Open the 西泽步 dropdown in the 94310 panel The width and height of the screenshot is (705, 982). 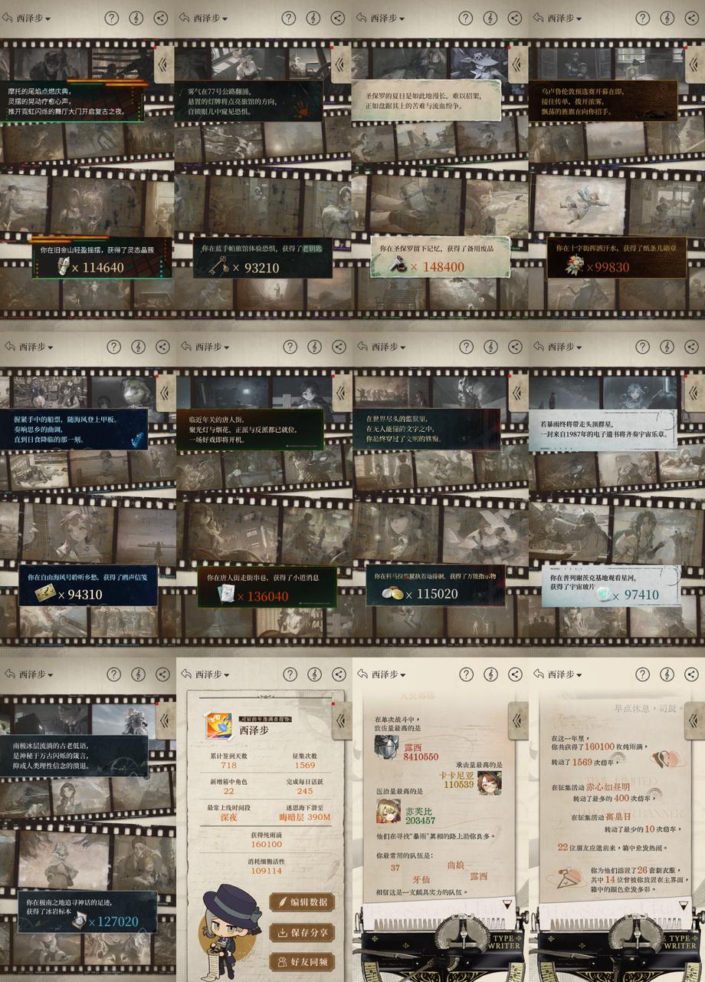pyautogui.click(x=35, y=346)
